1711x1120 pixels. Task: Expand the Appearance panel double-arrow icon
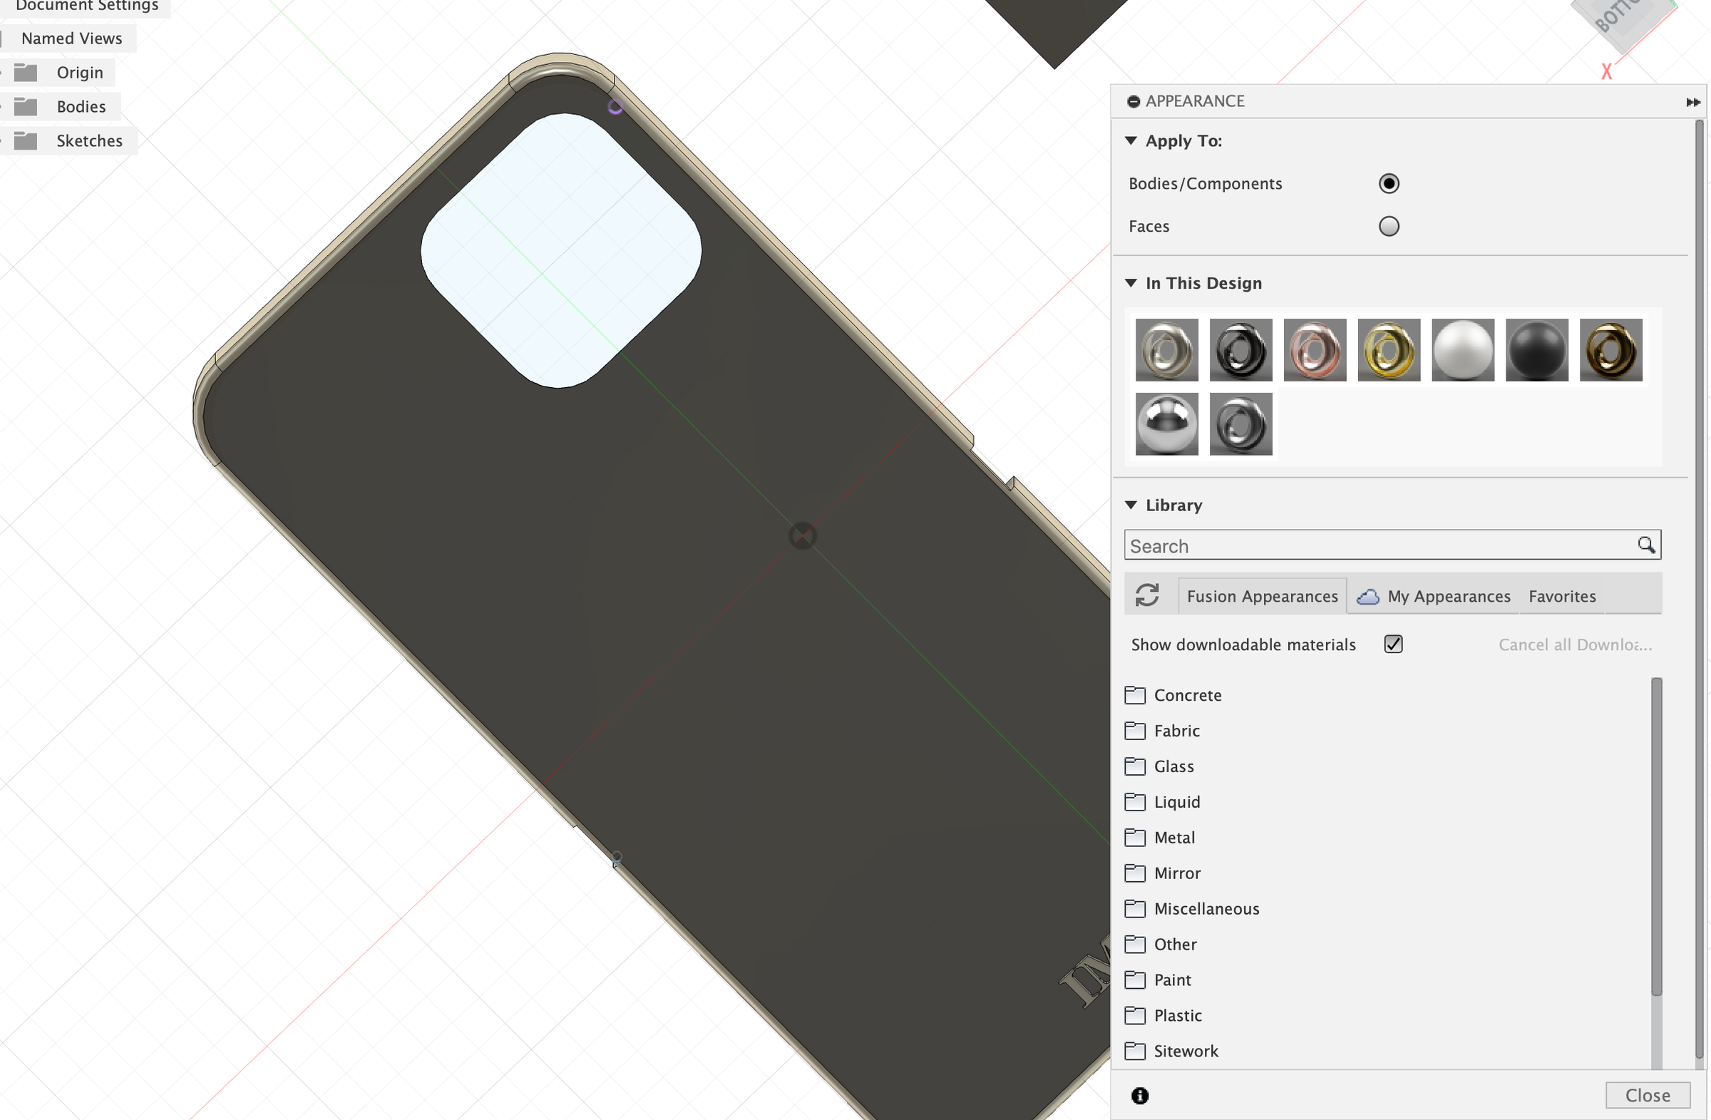coord(1692,102)
